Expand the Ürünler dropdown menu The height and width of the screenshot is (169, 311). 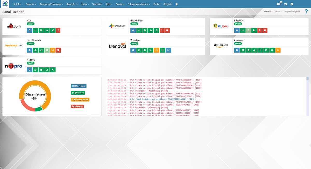point(18,4)
